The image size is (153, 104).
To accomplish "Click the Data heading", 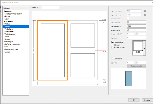I will (x=6, y=47).
